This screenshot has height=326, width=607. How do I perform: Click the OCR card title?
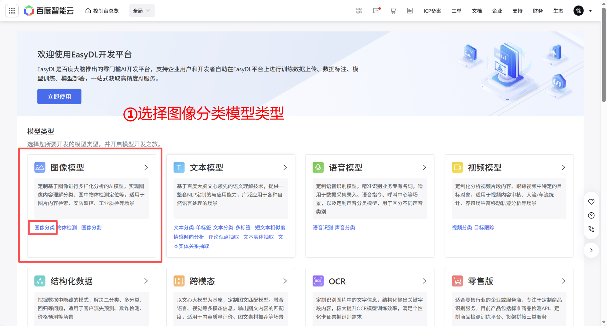point(337,281)
